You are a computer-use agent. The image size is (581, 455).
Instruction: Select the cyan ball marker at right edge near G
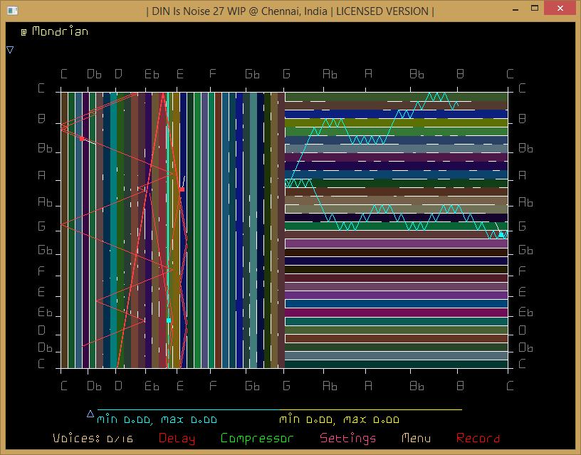tap(501, 234)
